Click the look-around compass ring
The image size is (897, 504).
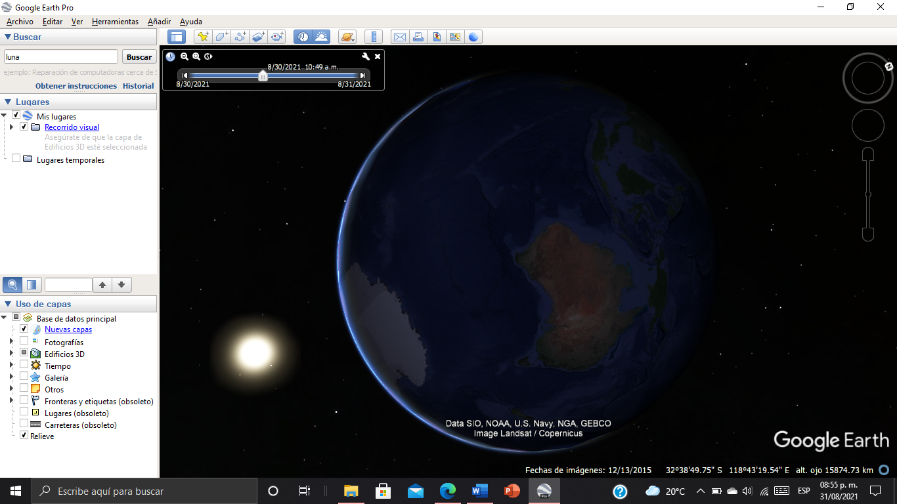point(868,78)
